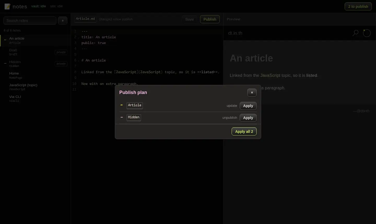376x224 pixels.
Task: Click the private badge on Hidden note
Action: click(61, 64)
